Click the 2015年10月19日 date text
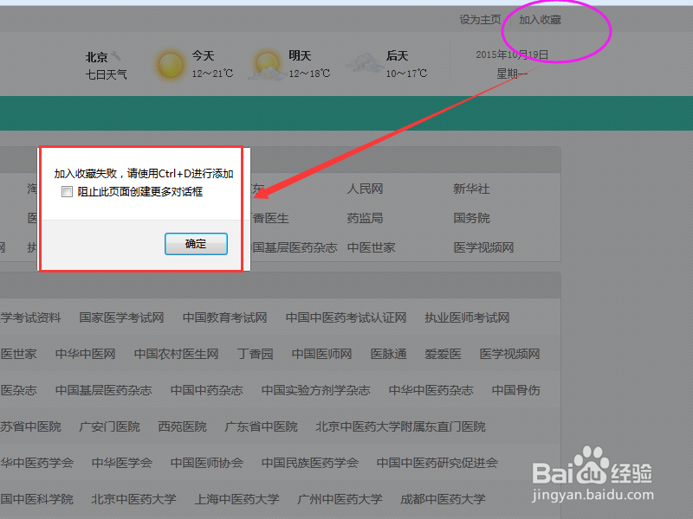The image size is (693, 519). click(x=512, y=54)
